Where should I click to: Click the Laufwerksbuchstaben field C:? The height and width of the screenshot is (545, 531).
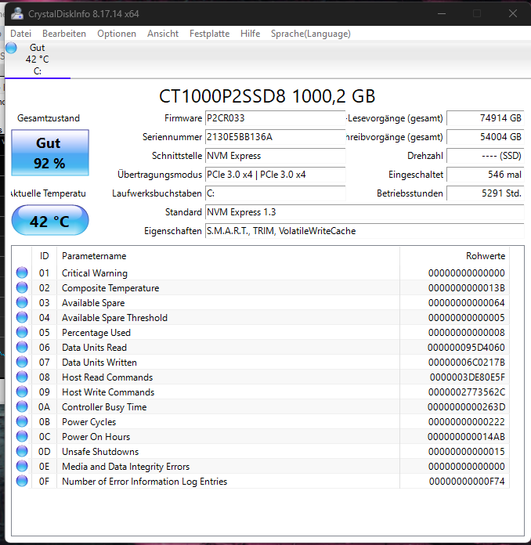275,193
